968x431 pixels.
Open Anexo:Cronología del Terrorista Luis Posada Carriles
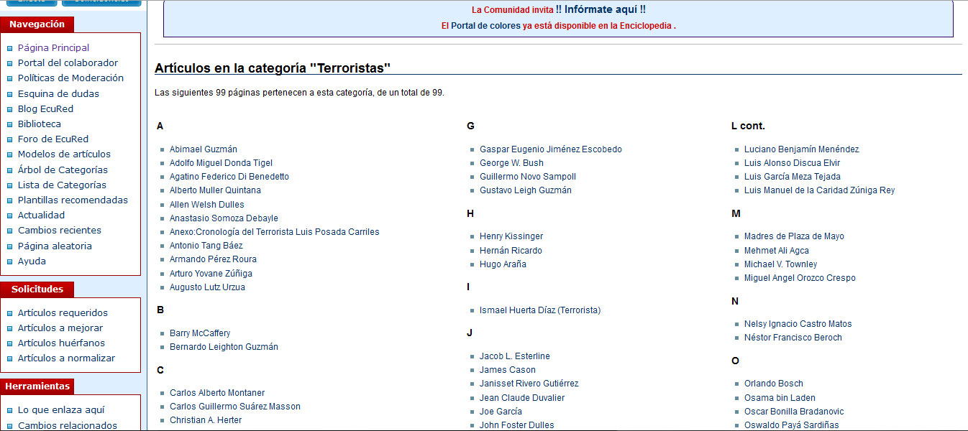[275, 232]
